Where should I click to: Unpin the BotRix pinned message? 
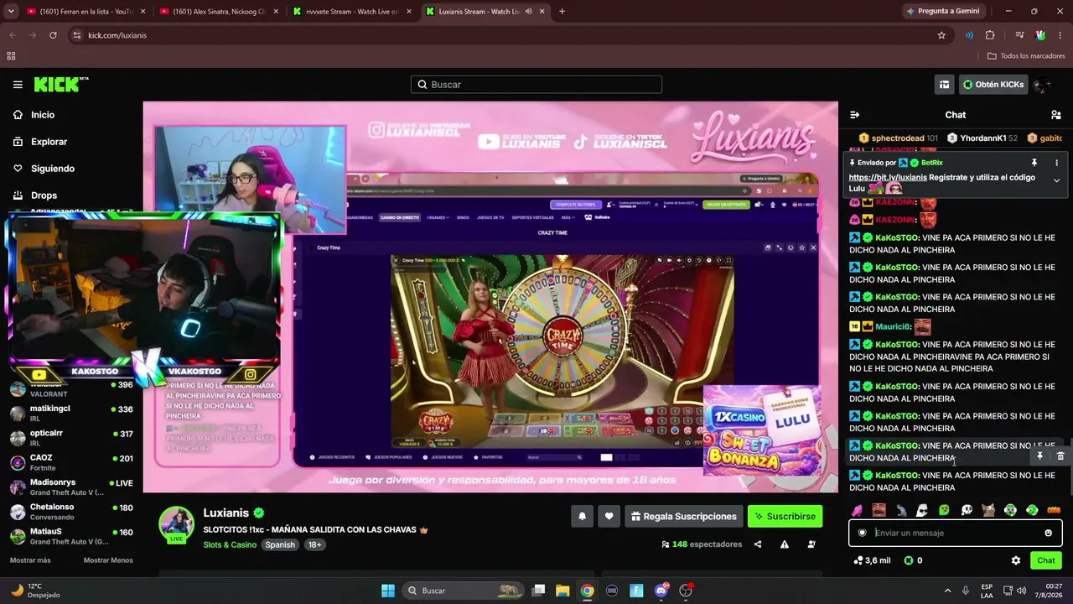pyautogui.click(x=1034, y=163)
